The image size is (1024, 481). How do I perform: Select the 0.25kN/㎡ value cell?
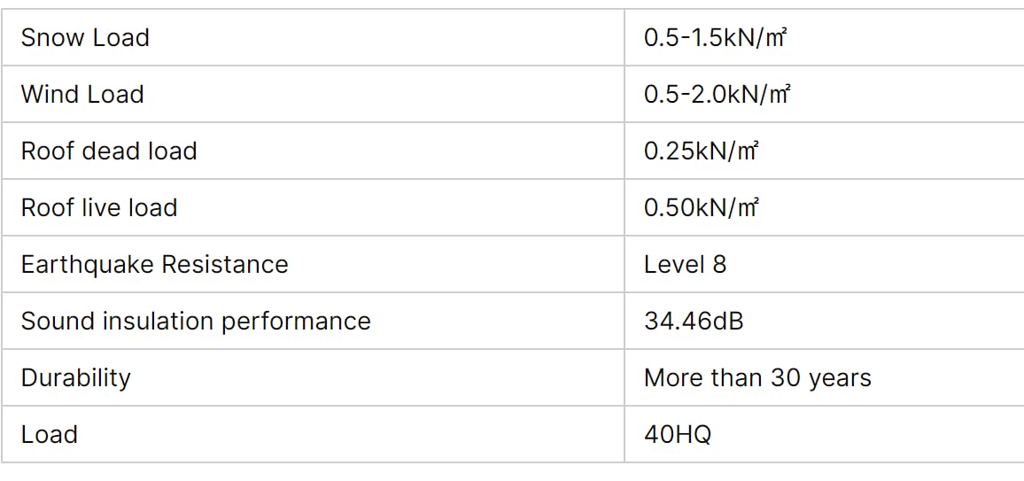tap(824, 151)
